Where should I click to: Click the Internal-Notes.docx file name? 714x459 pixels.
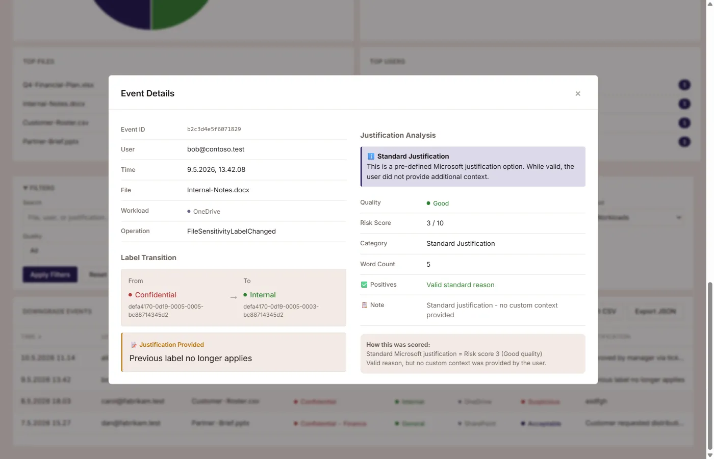pyautogui.click(x=218, y=190)
